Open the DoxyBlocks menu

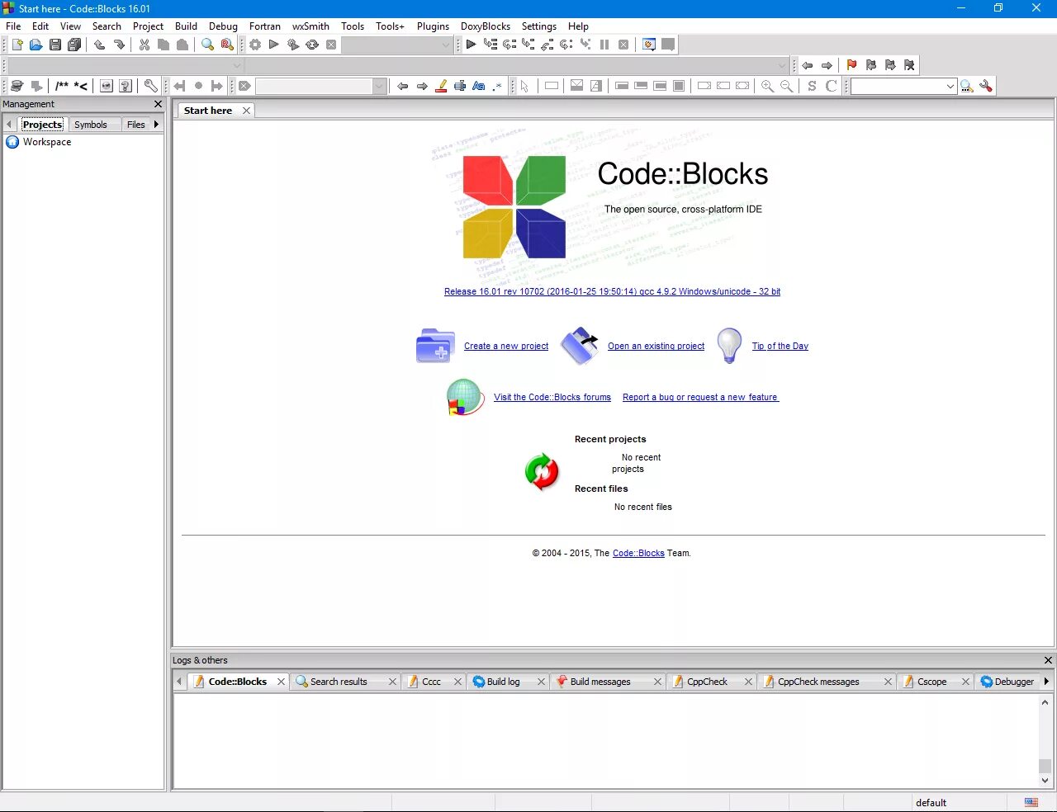[486, 26]
